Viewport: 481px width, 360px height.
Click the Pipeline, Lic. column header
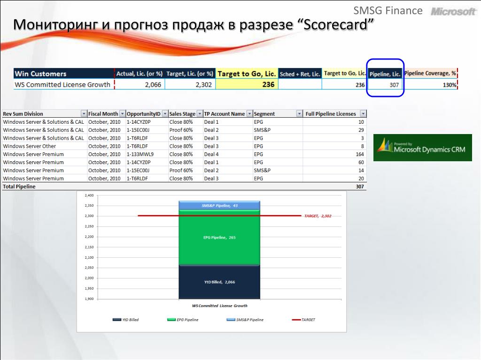coord(385,74)
